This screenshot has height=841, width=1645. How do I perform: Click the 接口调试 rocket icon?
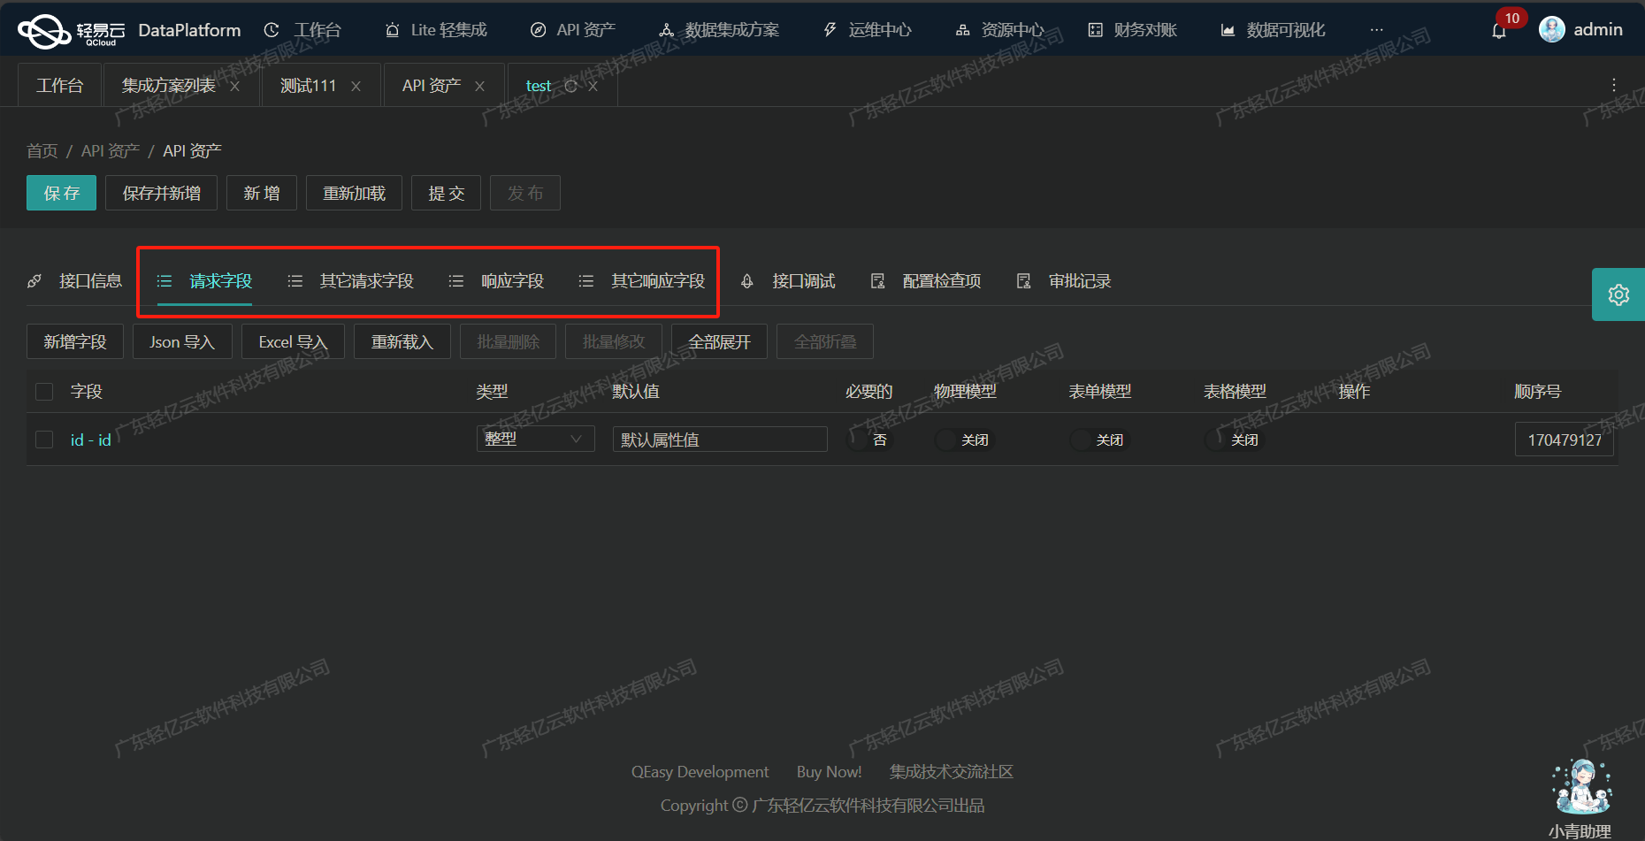747,281
